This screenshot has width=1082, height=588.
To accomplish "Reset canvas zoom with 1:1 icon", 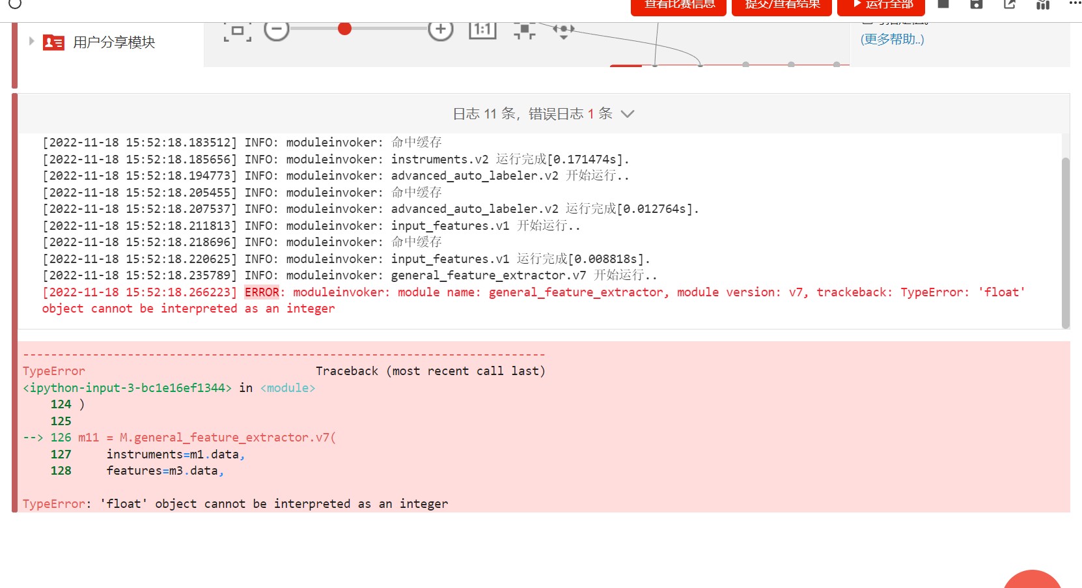I will [482, 29].
